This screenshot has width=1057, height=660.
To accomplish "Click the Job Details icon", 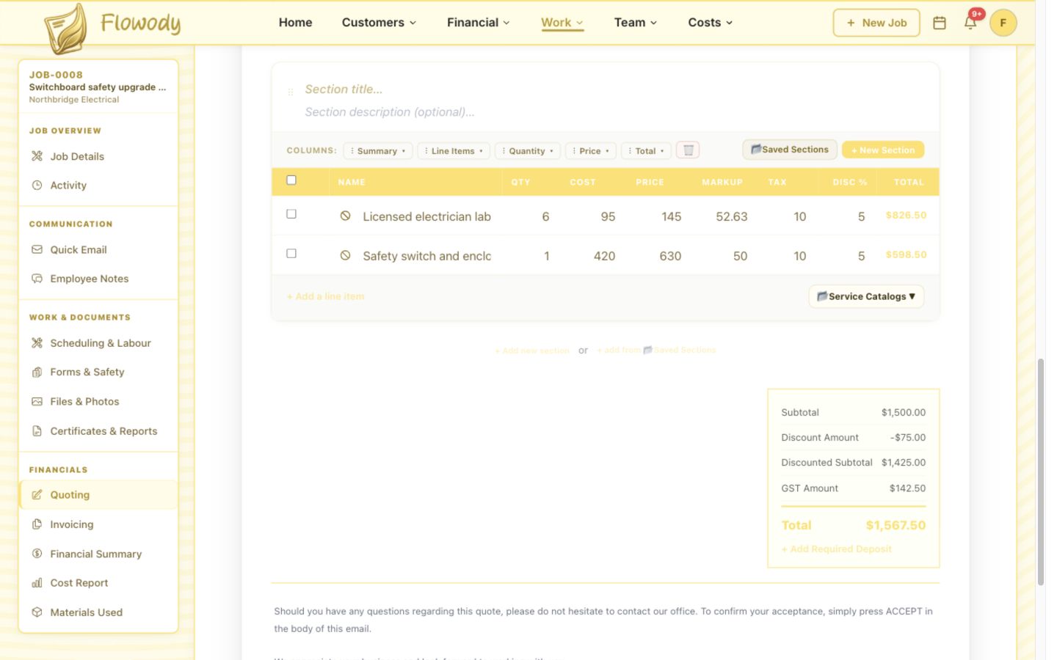I will coord(37,156).
